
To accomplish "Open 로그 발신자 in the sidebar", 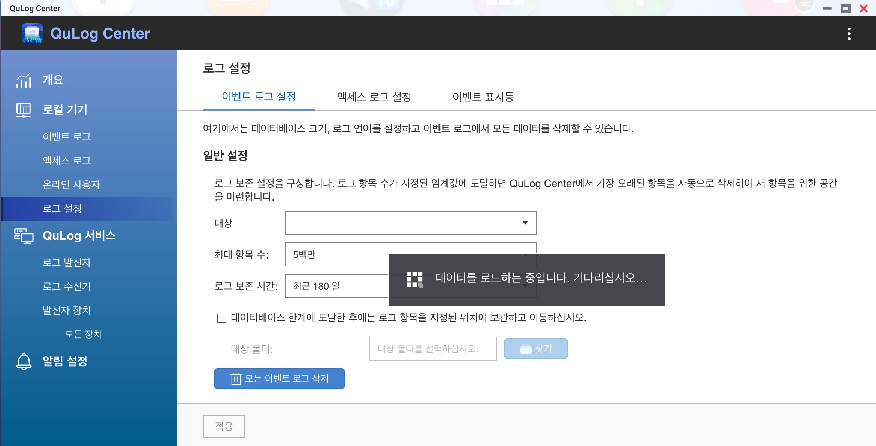I will (x=67, y=262).
